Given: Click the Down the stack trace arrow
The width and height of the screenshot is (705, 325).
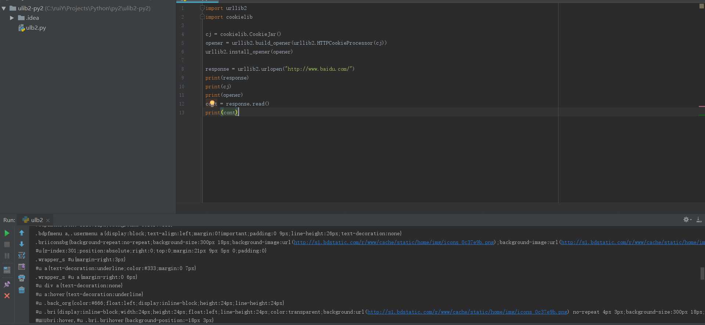Looking at the screenshot, I should [22, 244].
